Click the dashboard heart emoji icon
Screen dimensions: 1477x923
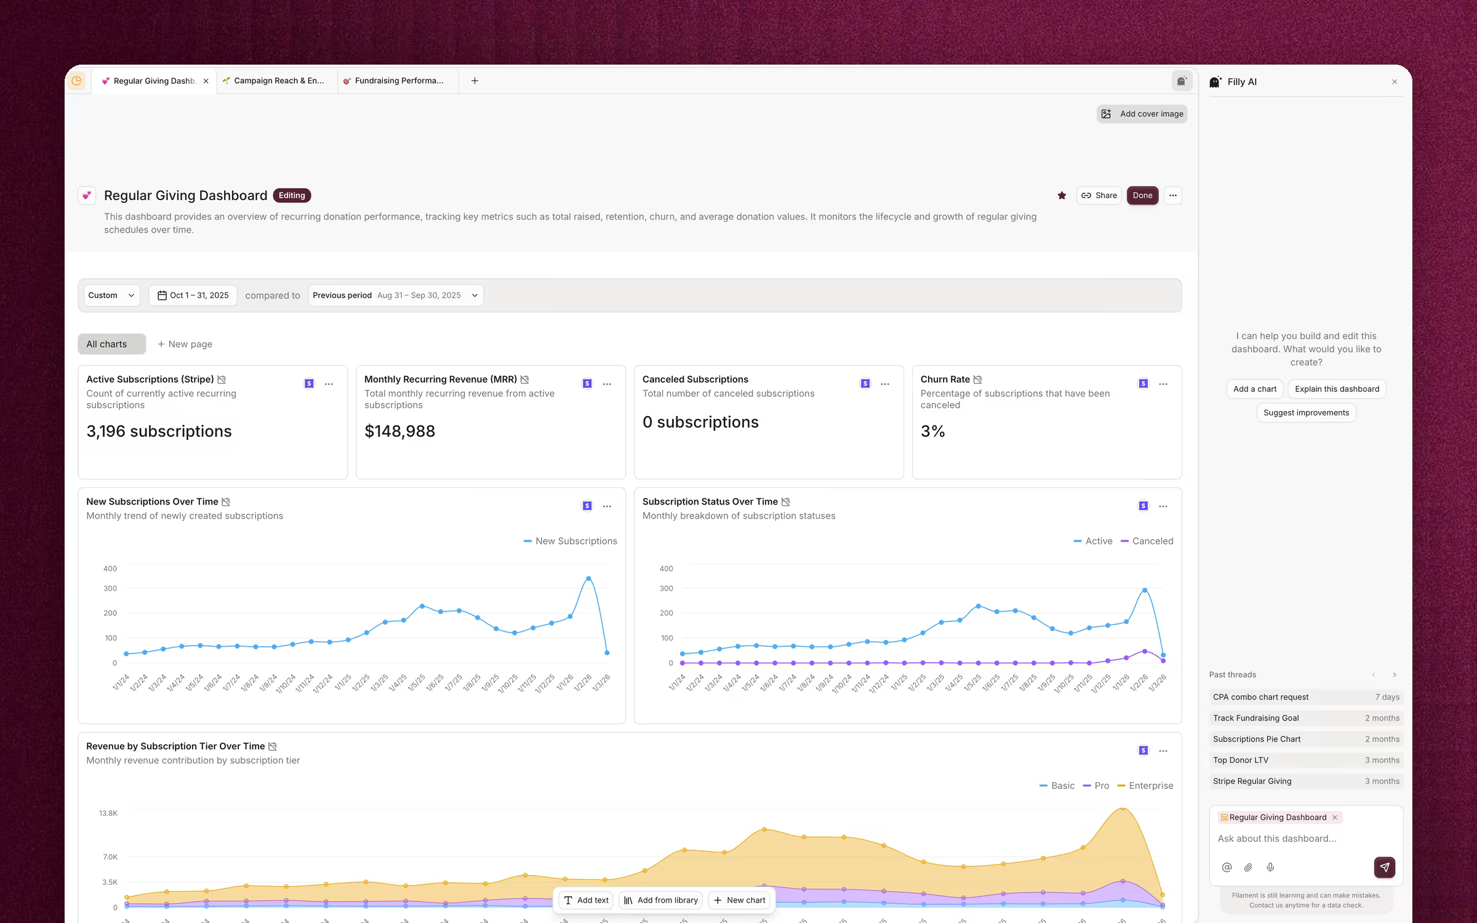tap(87, 196)
